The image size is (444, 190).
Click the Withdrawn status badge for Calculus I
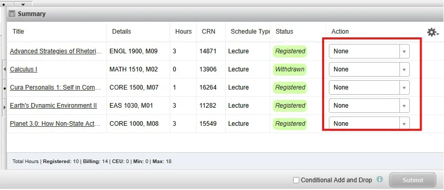point(290,69)
